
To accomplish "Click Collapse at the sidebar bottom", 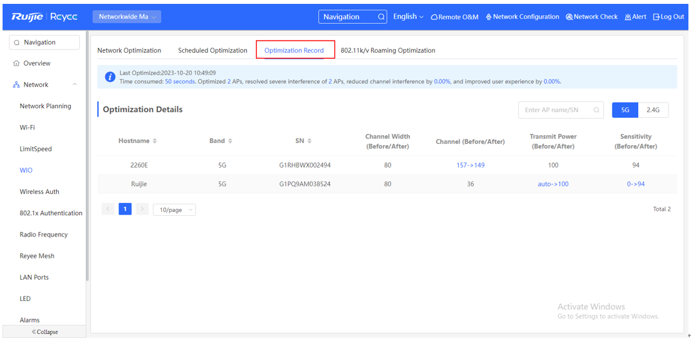I will pos(44,332).
